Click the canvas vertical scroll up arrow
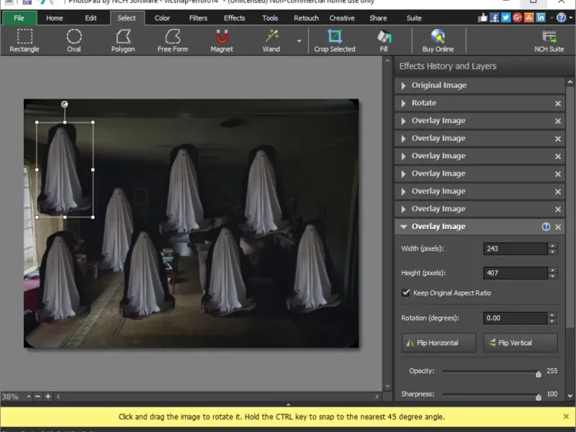 click(387, 60)
